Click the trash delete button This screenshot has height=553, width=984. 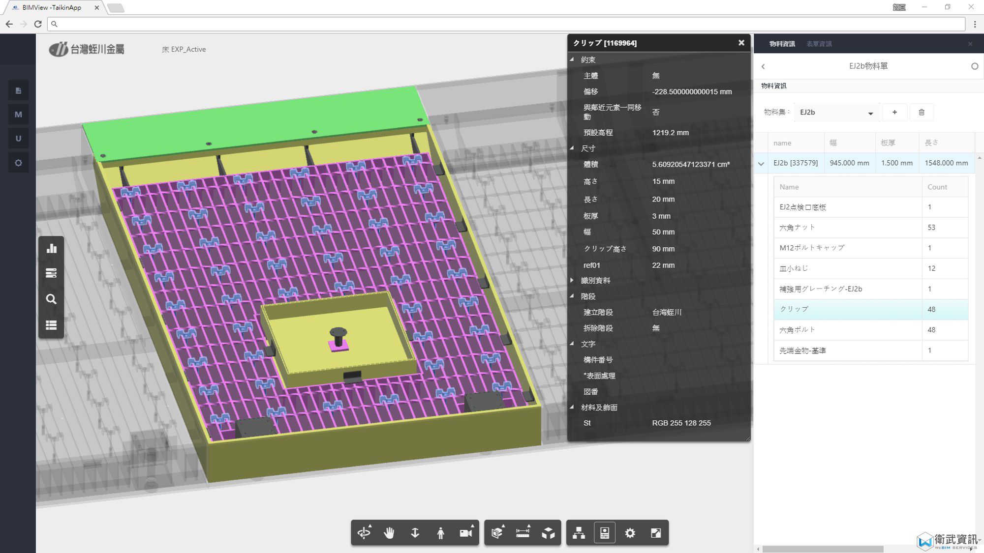(x=922, y=113)
